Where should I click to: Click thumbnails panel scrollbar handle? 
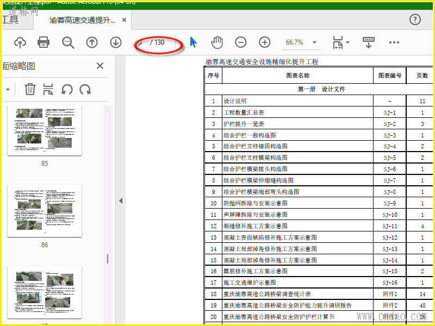(x=108, y=259)
